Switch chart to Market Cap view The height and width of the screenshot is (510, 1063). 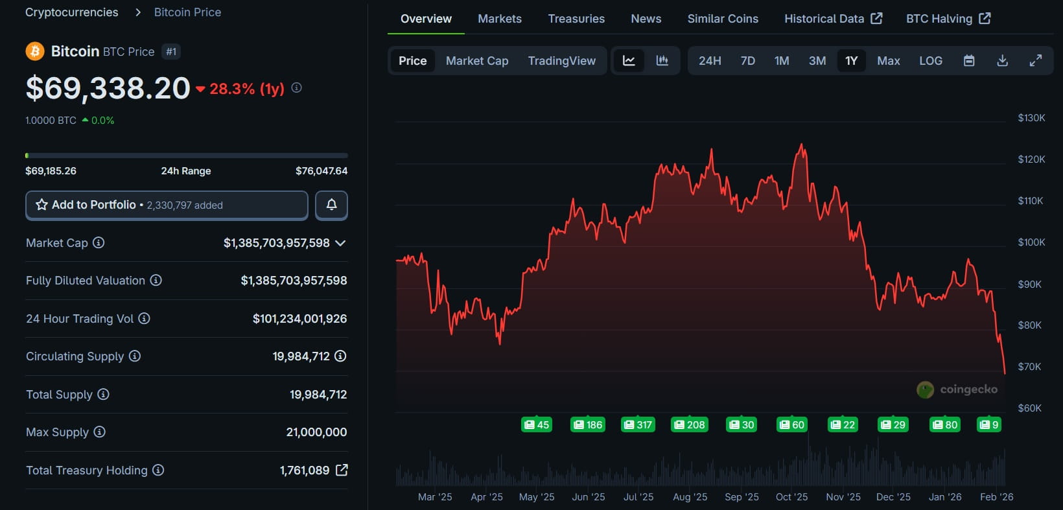(477, 60)
